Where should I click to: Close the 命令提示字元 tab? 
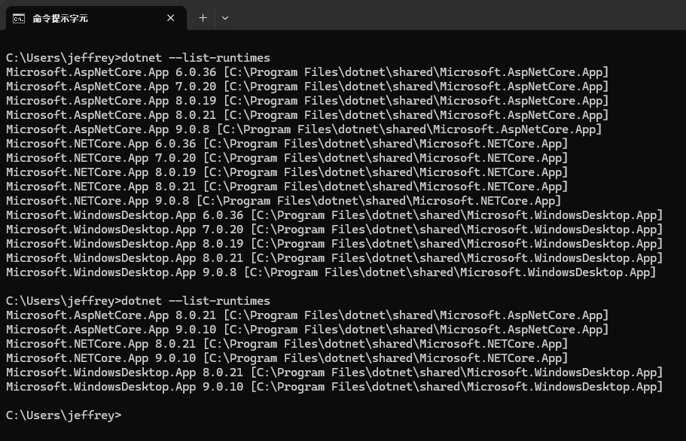click(171, 18)
